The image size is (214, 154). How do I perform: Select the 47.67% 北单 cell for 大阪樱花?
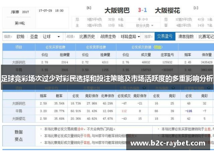108,119
